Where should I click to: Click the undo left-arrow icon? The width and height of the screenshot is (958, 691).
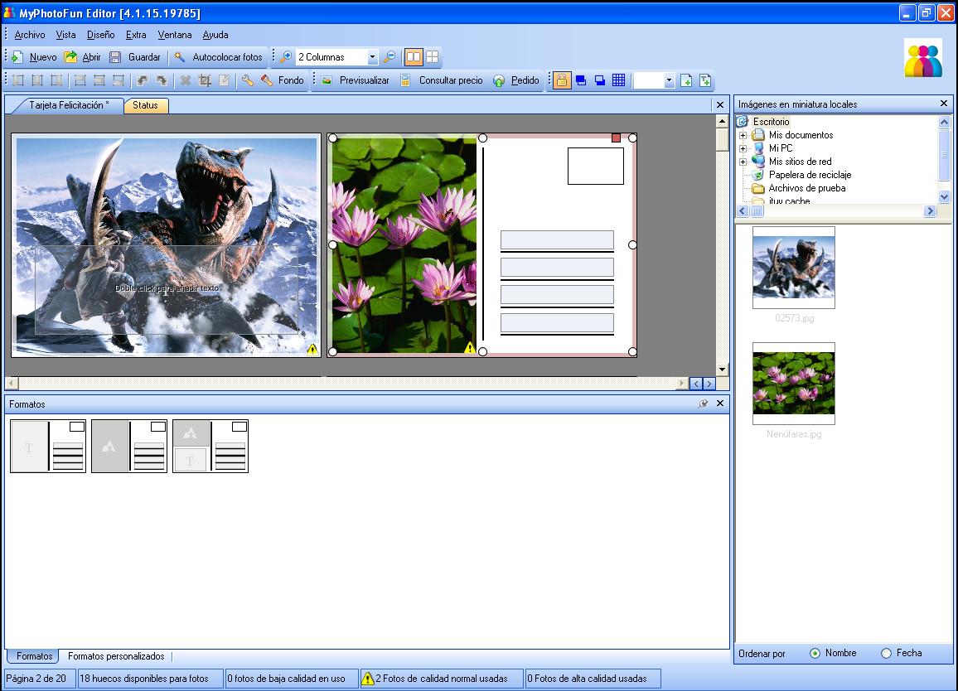[x=143, y=80]
